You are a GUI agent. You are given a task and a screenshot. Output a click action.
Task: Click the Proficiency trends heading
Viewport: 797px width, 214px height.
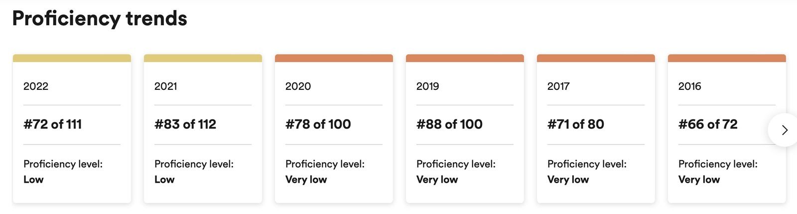100,19
